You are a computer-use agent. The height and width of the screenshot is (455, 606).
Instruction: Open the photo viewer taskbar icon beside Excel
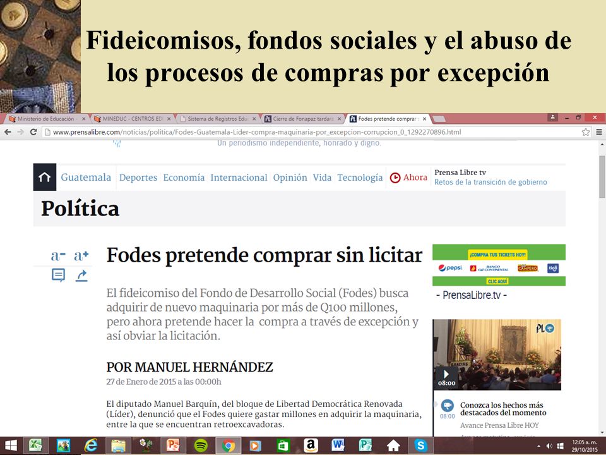click(63, 446)
